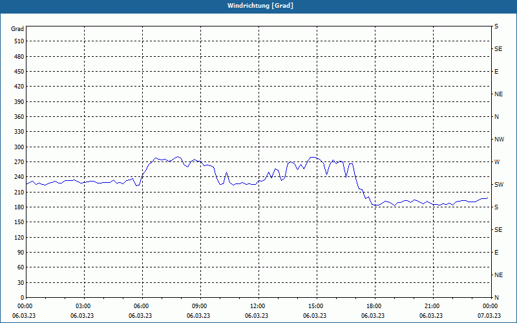Select the 150 value on the left axis
This screenshot has width=517, height=323.
click(x=19, y=222)
